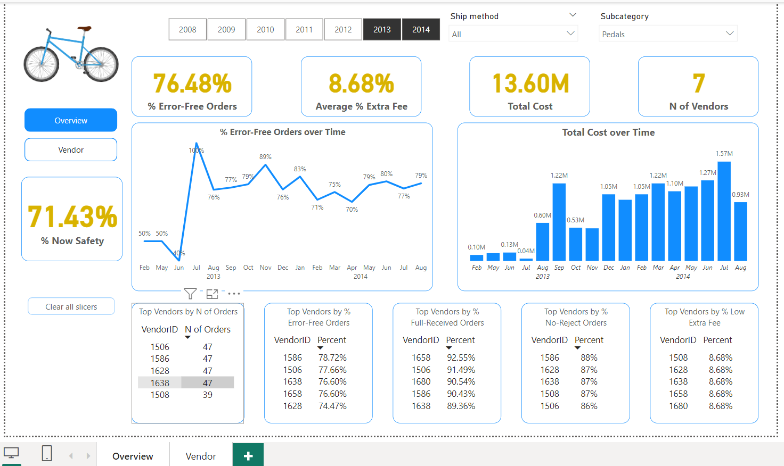
Task: Select vendor 1508 row with 39 orders
Action: [x=186, y=395]
